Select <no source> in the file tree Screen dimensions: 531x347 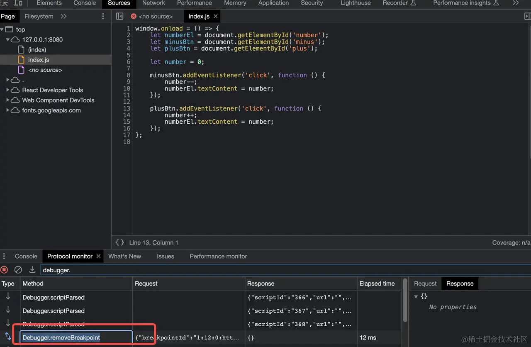pos(45,70)
